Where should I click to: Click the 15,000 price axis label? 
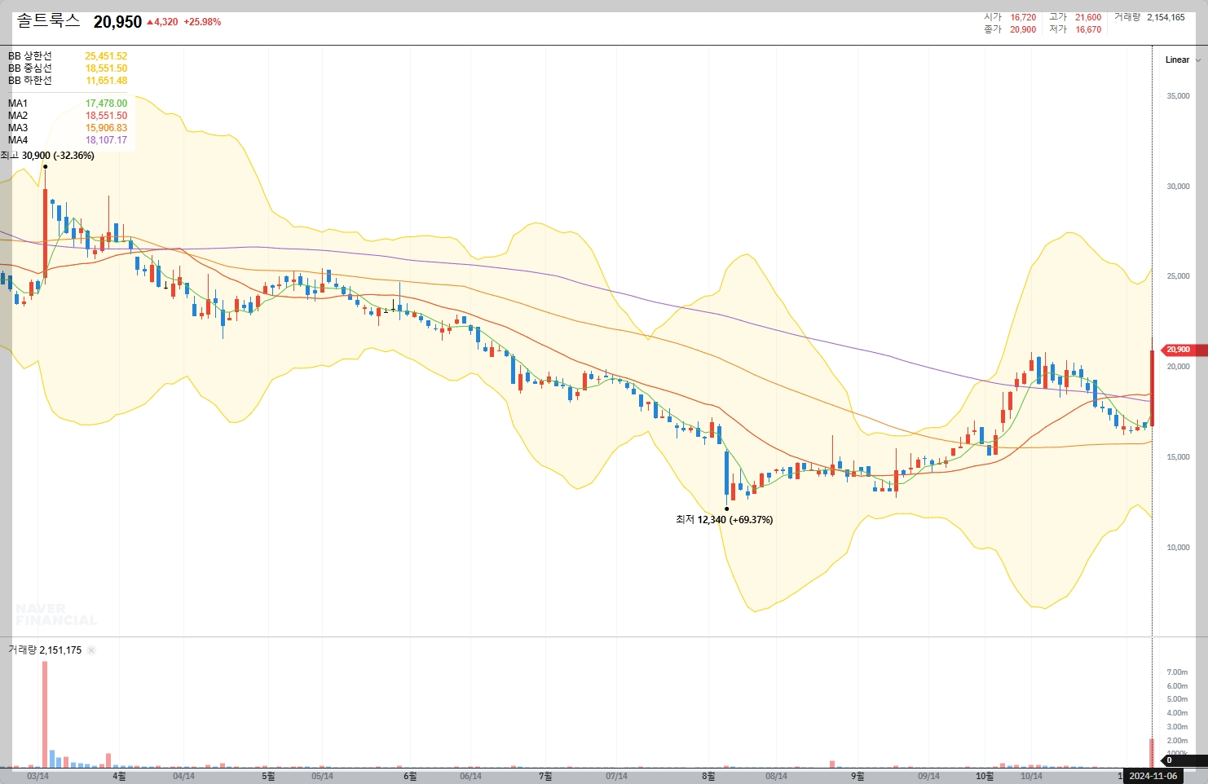pos(1178,457)
